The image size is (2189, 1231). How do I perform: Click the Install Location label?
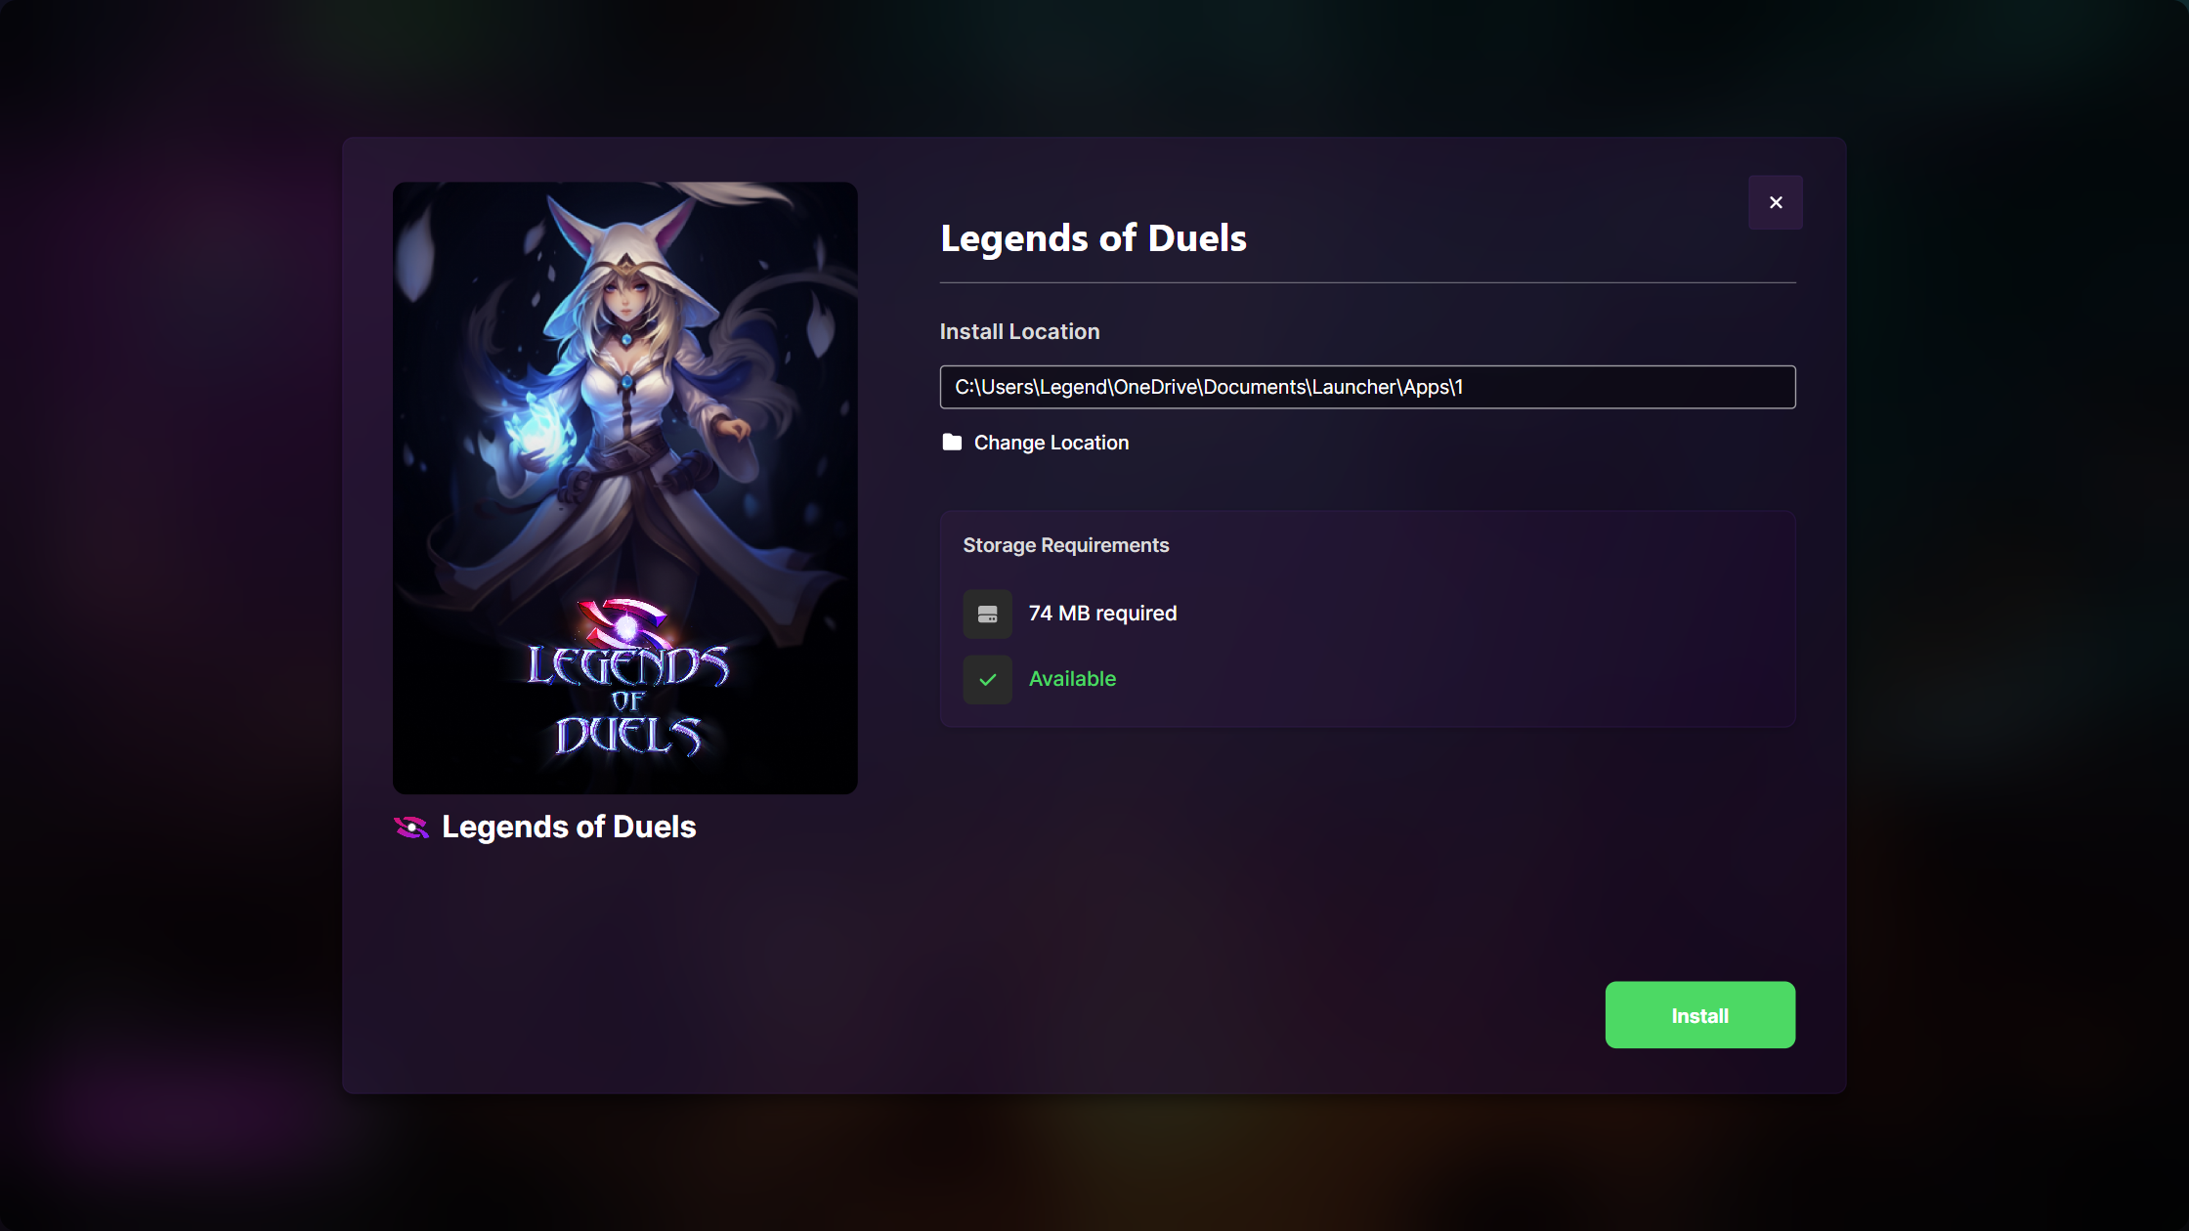[x=1019, y=331]
